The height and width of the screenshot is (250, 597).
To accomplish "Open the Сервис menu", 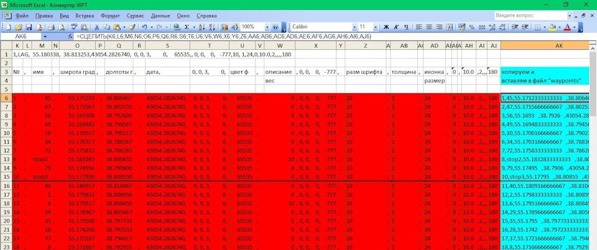I will pos(135,16).
